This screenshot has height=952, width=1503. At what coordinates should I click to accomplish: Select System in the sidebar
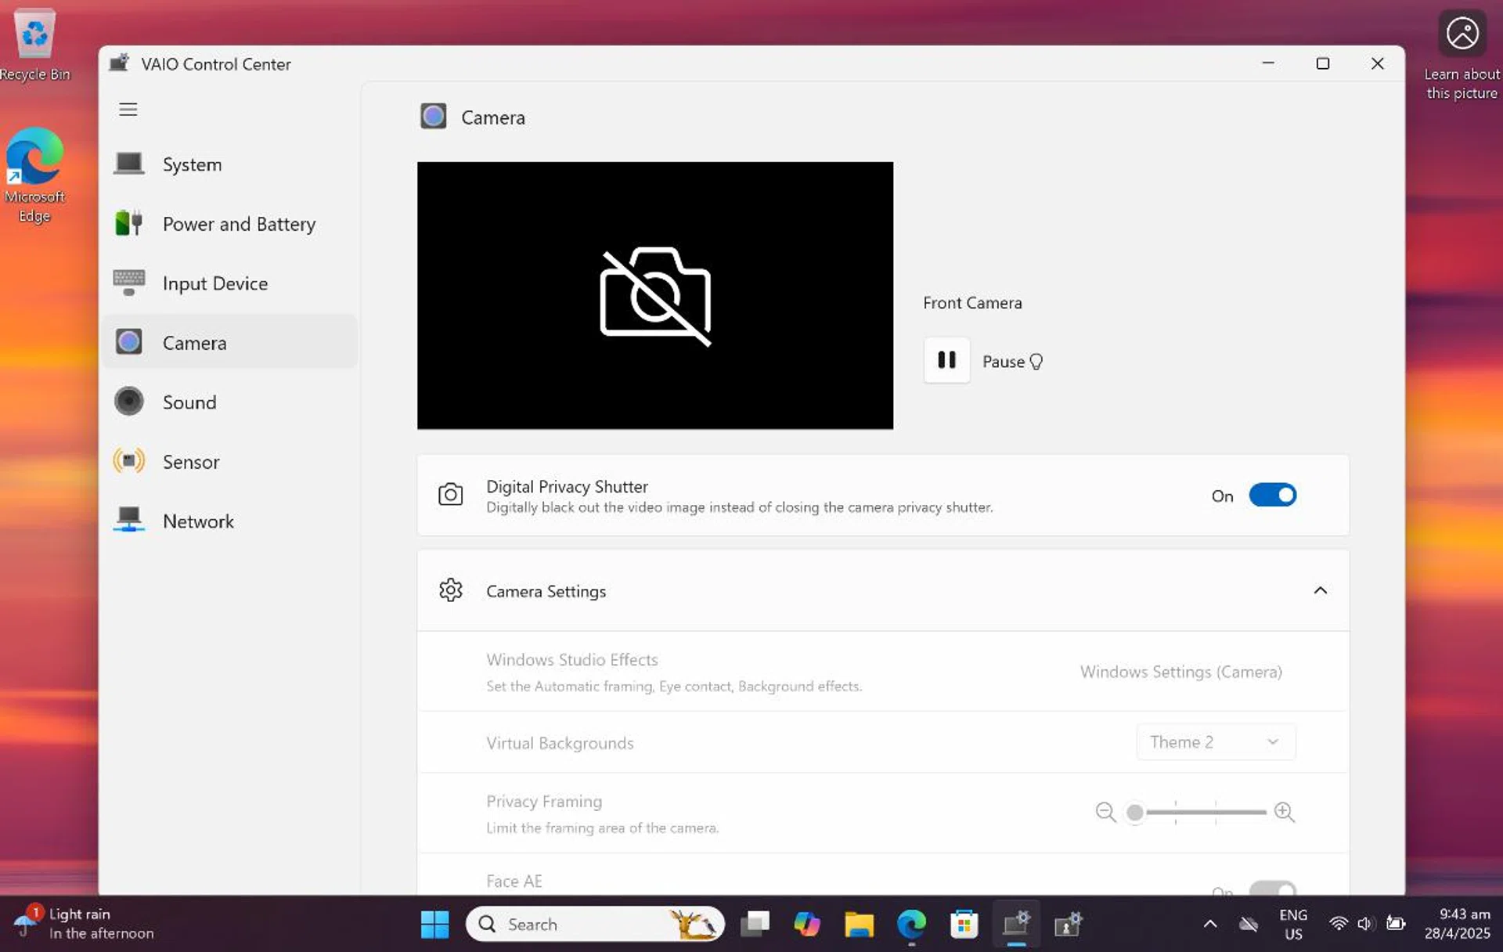[192, 165]
